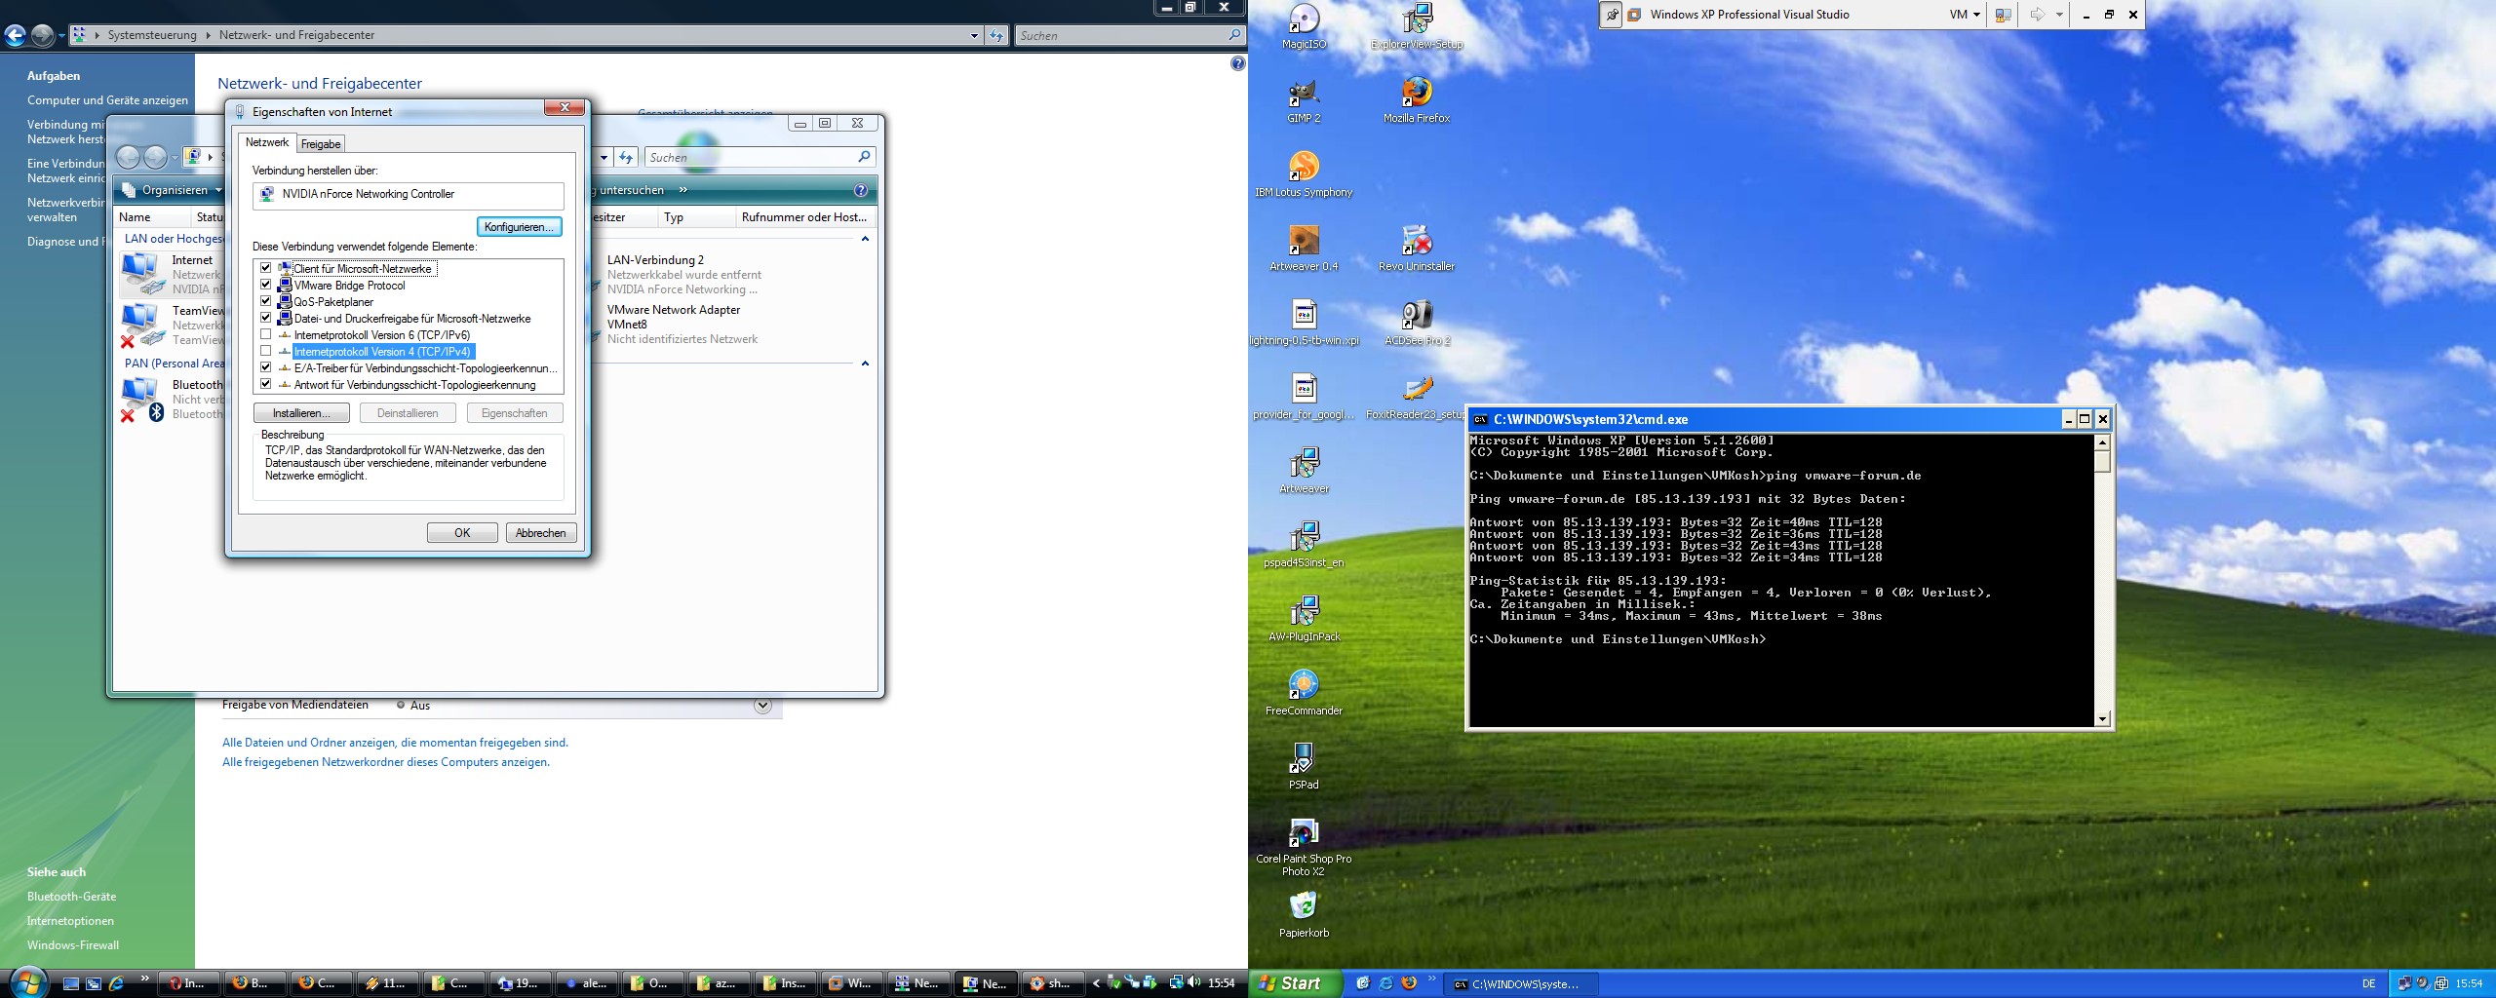Select the Netzwerk tab
This screenshot has width=2496, height=998.
267,142
